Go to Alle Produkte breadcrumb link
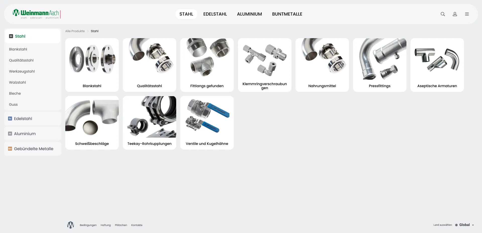 click(75, 31)
